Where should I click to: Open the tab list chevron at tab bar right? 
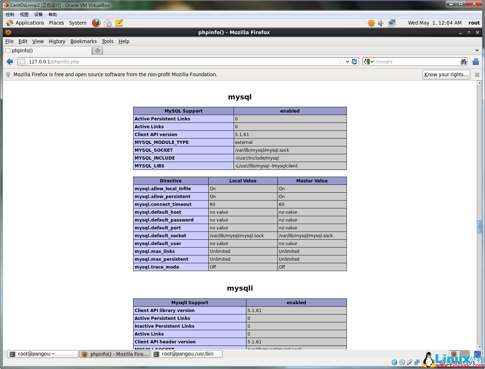[477, 50]
